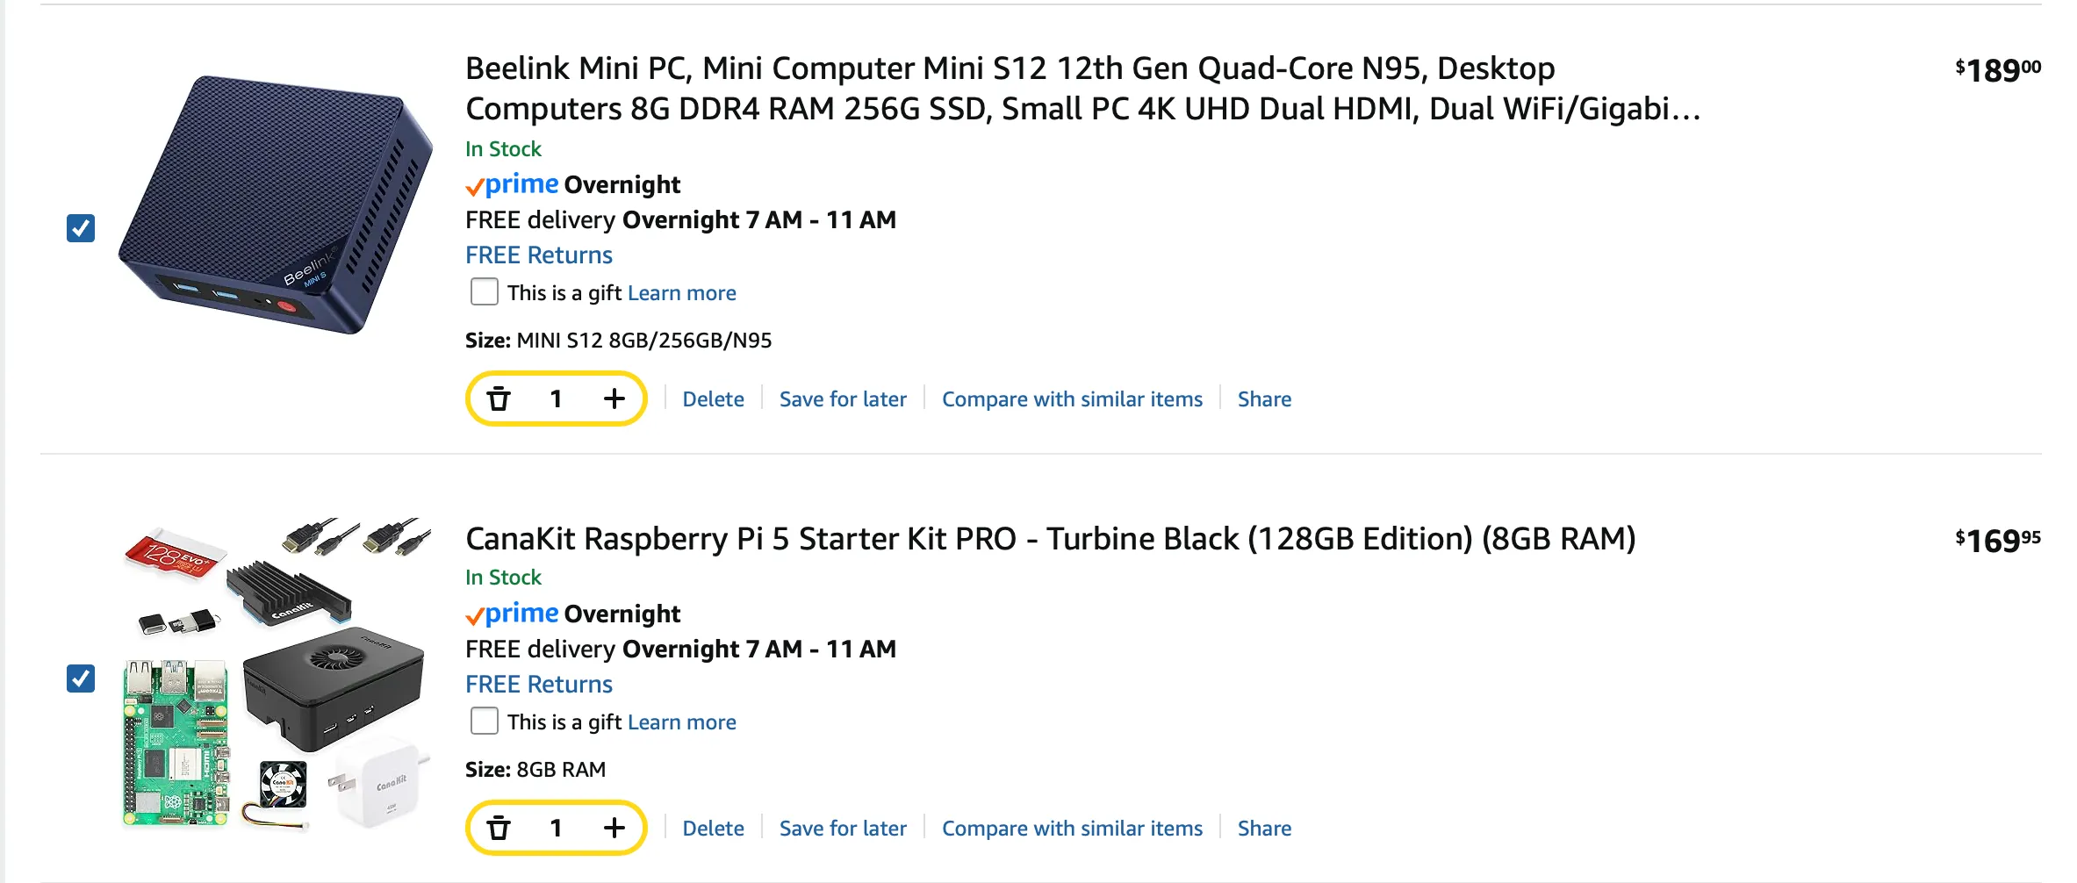Mark the CanaKit kit as a gift
This screenshot has height=883, width=2077.
(x=485, y=721)
